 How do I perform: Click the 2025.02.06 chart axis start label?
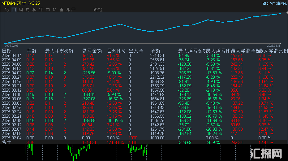11,46
